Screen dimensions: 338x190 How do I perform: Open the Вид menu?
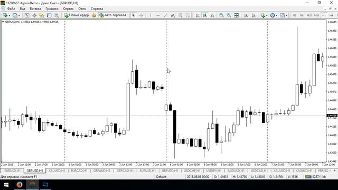tap(22, 8)
